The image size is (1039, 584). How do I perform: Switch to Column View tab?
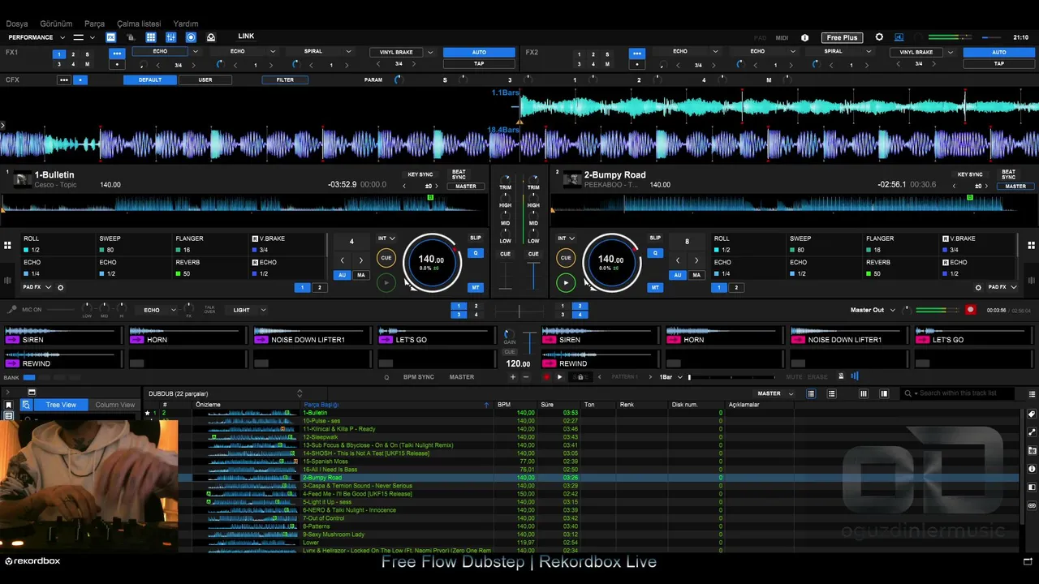[115, 405]
